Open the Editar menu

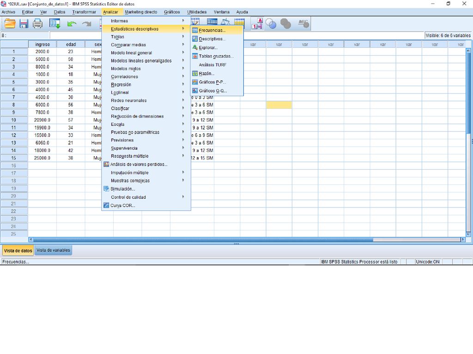pyautogui.click(x=27, y=12)
